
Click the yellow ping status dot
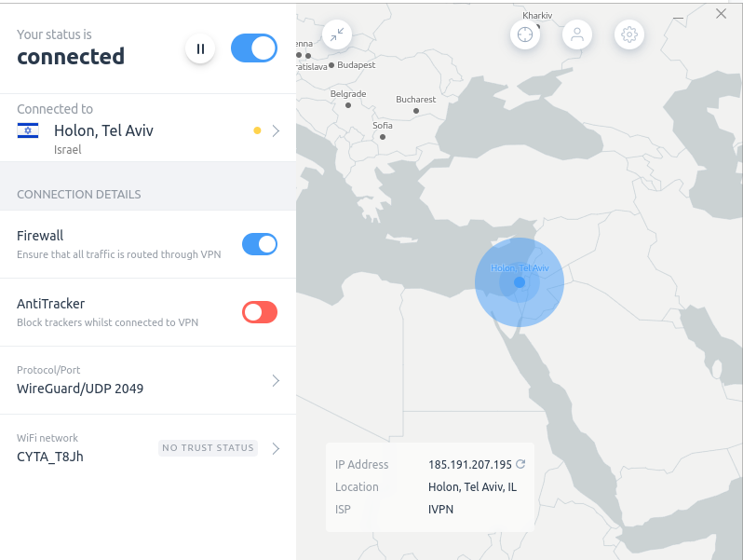(257, 130)
